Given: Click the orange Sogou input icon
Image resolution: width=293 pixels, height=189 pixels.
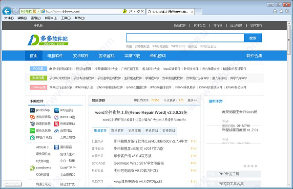Looking at the screenshot, I should (x=32, y=117).
